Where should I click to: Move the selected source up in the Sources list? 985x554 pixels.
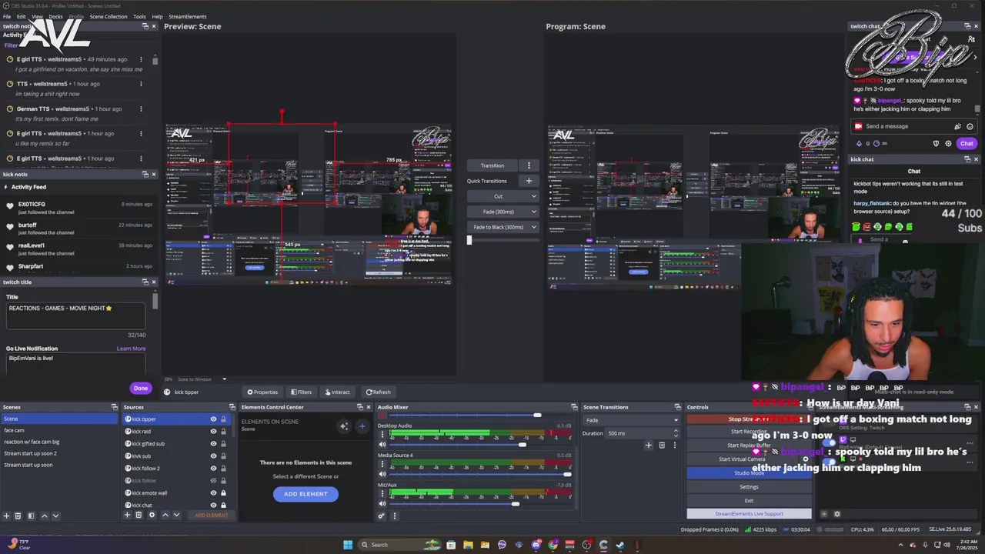click(165, 515)
